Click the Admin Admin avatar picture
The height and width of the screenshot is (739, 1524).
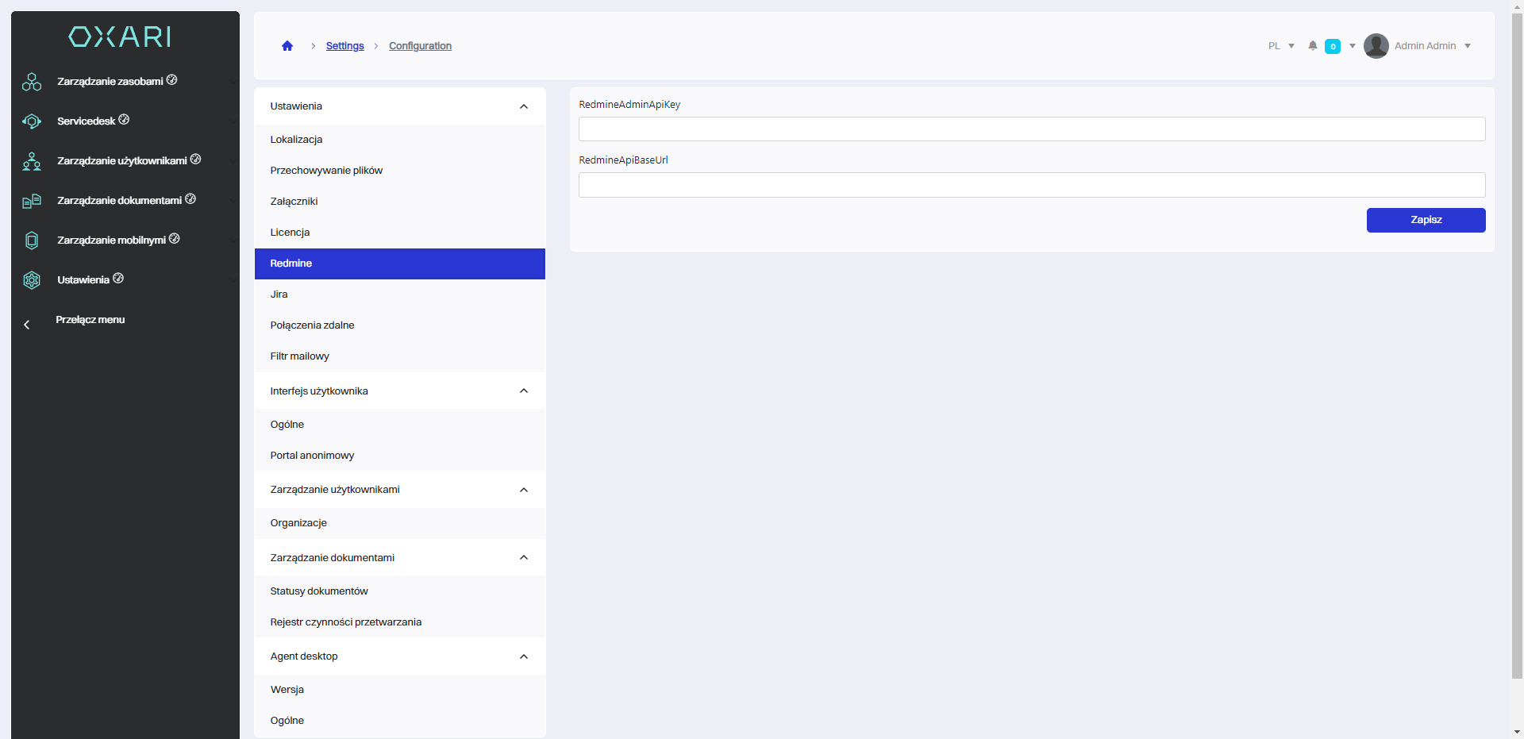[x=1376, y=46]
